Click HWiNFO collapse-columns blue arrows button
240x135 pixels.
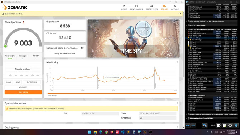point(193,125)
